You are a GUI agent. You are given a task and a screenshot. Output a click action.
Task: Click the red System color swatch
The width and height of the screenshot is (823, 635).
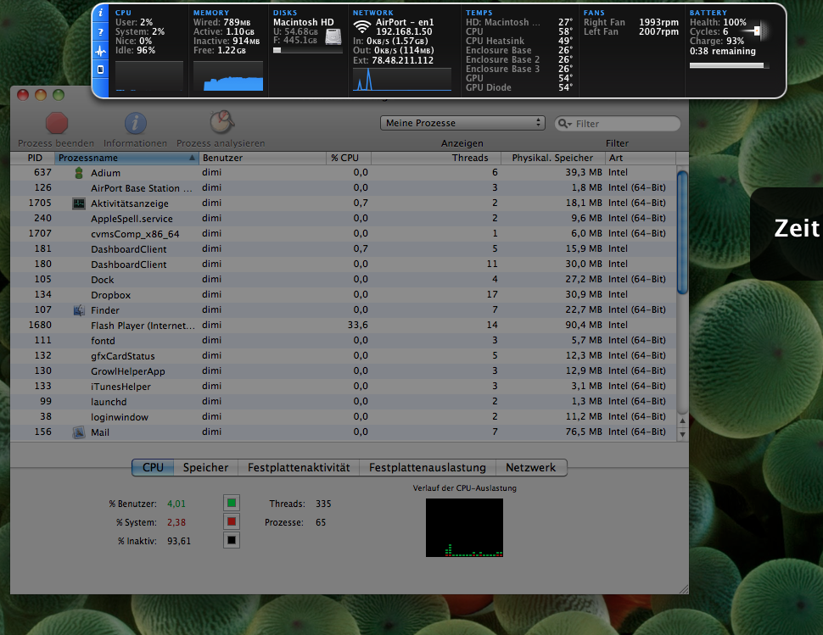(x=232, y=521)
